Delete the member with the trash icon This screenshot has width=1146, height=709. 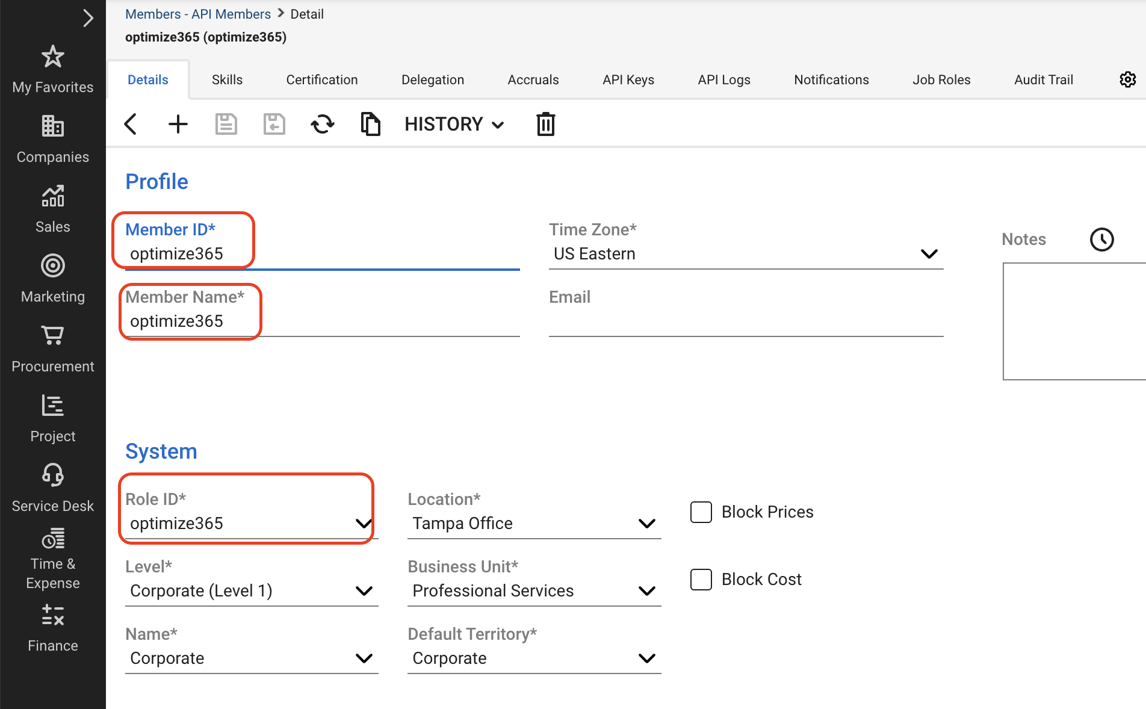coord(546,124)
